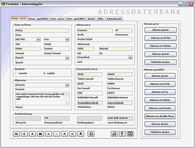Click the Ort field showing Neustadt

point(115,49)
